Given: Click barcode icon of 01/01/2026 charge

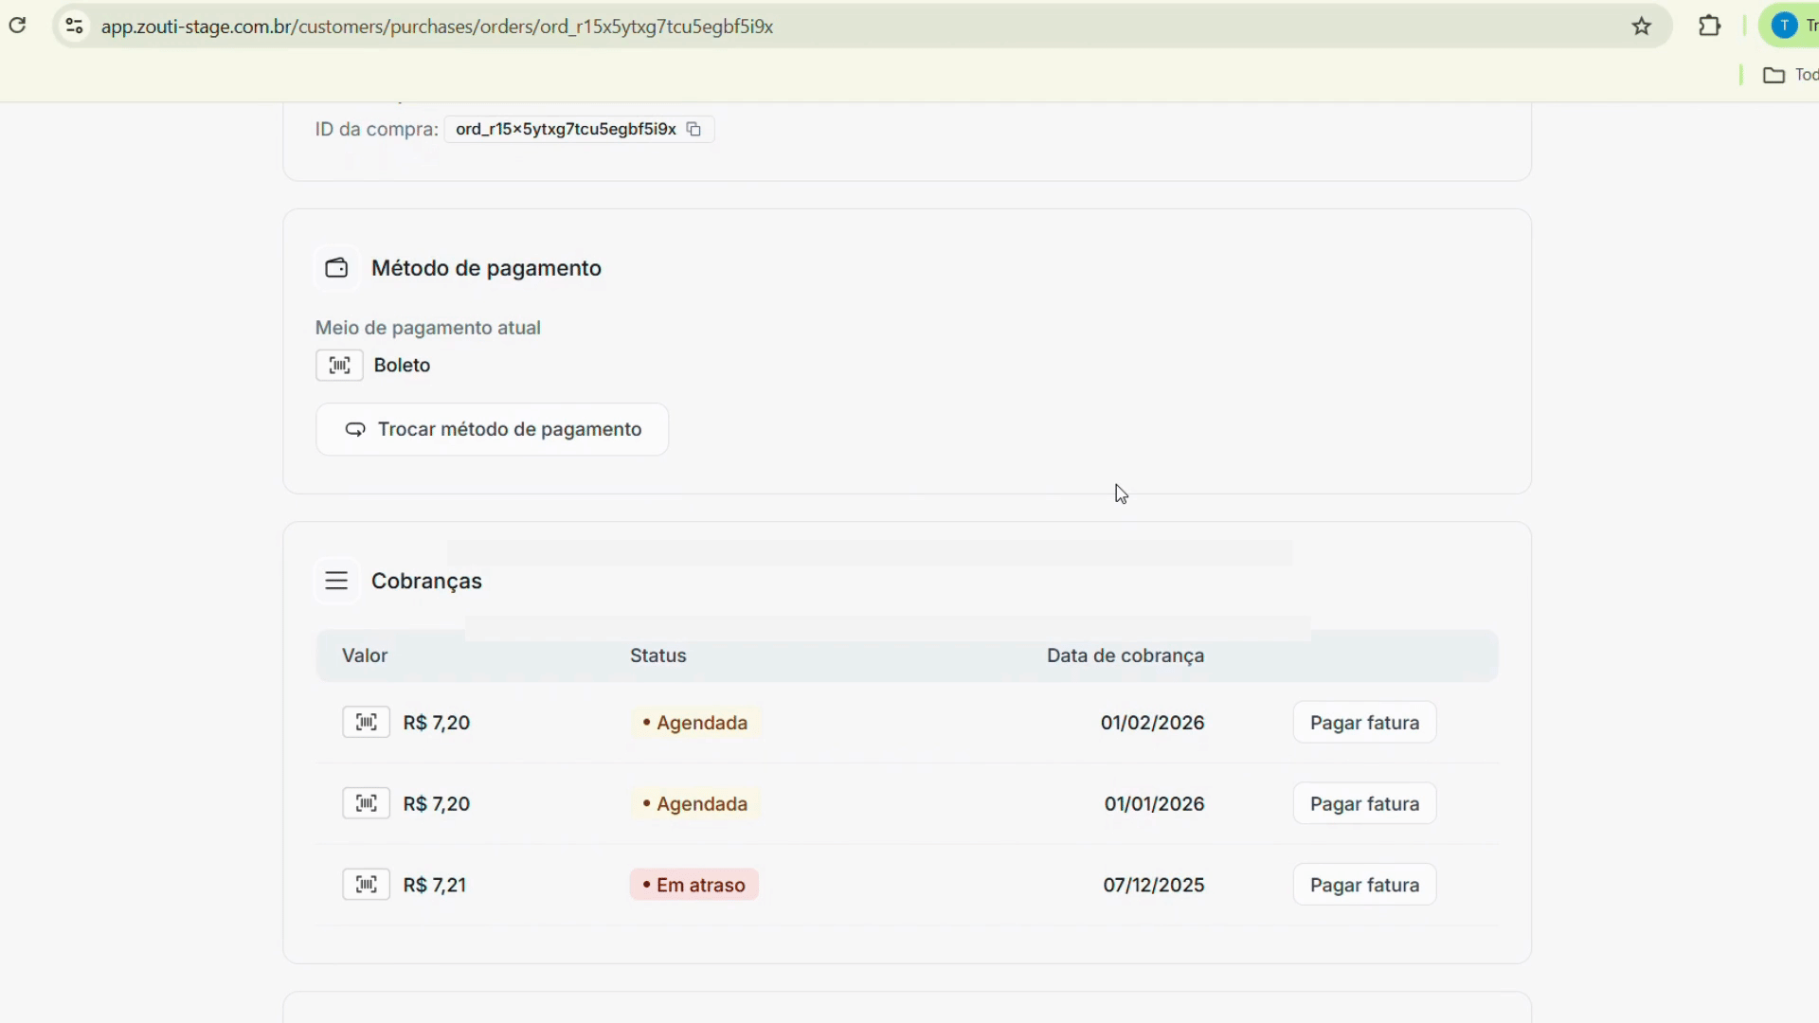Looking at the screenshot, I should pyautogui.click(x=366, y=804).
